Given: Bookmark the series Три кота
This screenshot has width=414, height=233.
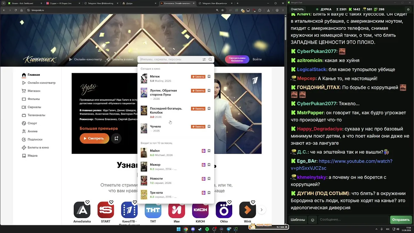Looking at the screenshot, I should pos(209,193).
